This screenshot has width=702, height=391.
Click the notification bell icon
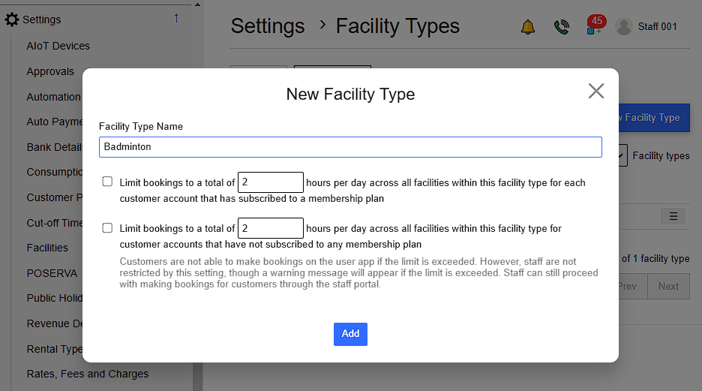528,27
